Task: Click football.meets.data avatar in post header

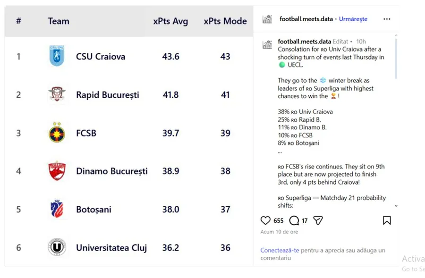Action: point(267,19)
